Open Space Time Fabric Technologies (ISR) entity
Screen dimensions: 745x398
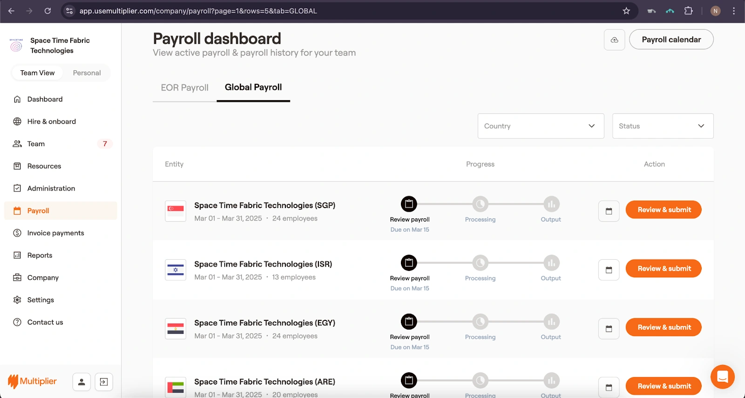[x=263, y=264]
